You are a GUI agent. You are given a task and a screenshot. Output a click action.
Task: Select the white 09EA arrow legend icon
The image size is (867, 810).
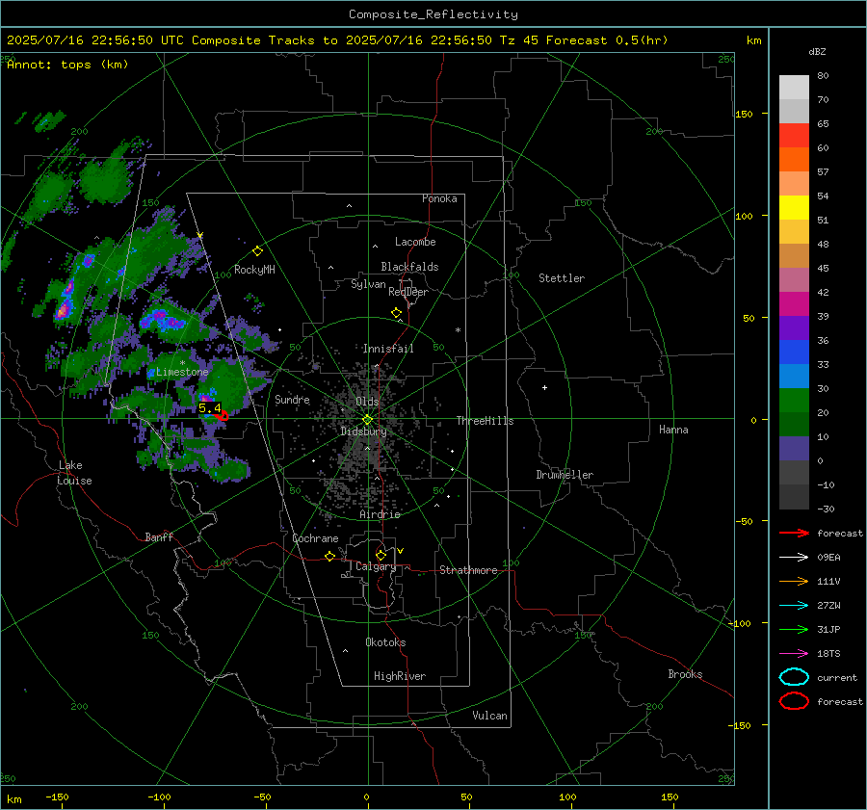point(794,557)
